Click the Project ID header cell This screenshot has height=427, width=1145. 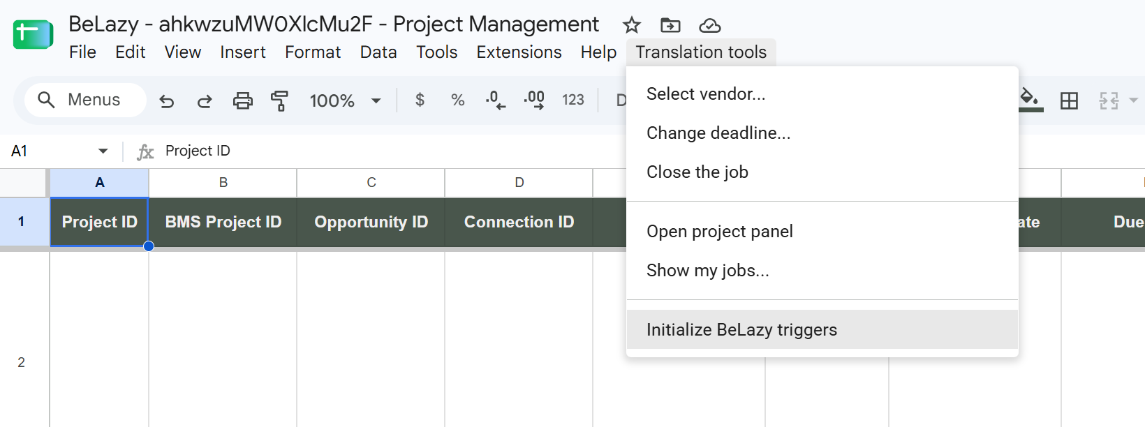tap(99, 222)
